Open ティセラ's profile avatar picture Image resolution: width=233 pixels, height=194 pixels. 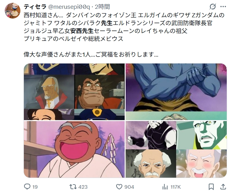pyautogui.click(x=13, y=11)
